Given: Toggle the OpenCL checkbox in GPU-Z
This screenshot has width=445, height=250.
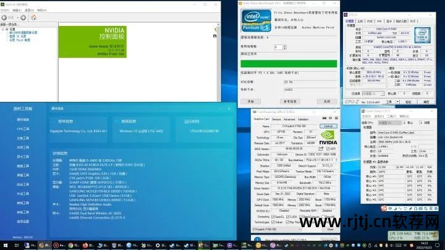Looking at the screenshot, I should (x=273, y=217).
